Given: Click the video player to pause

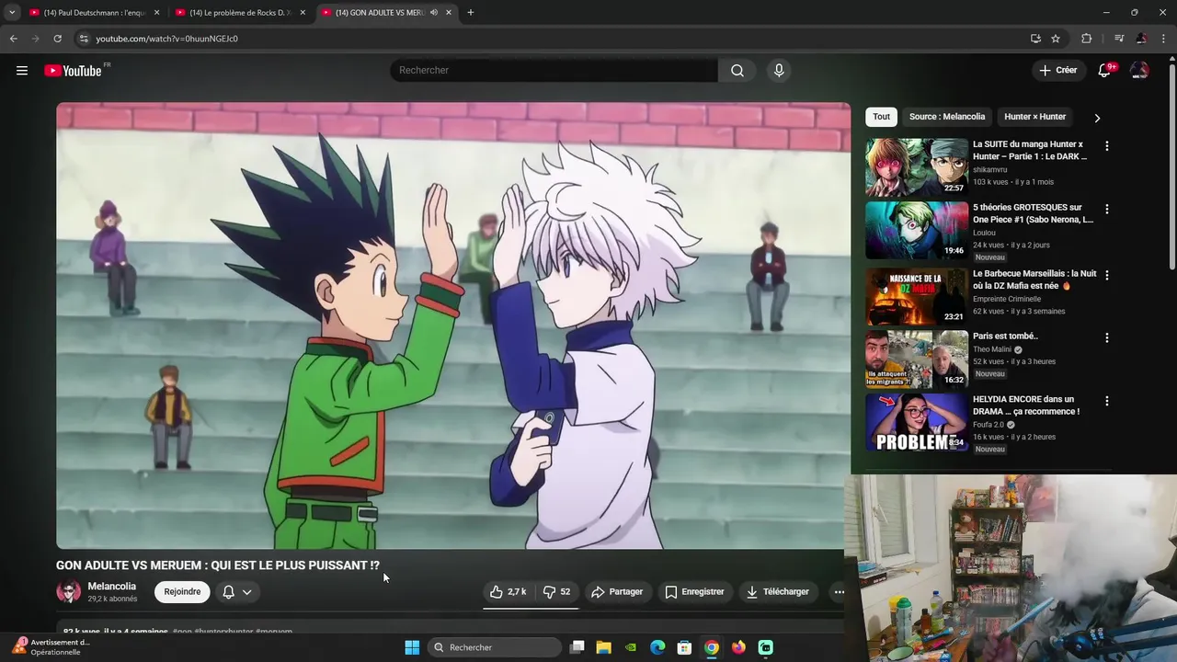Looking at the screenshot, I should [x=453, y=325].
